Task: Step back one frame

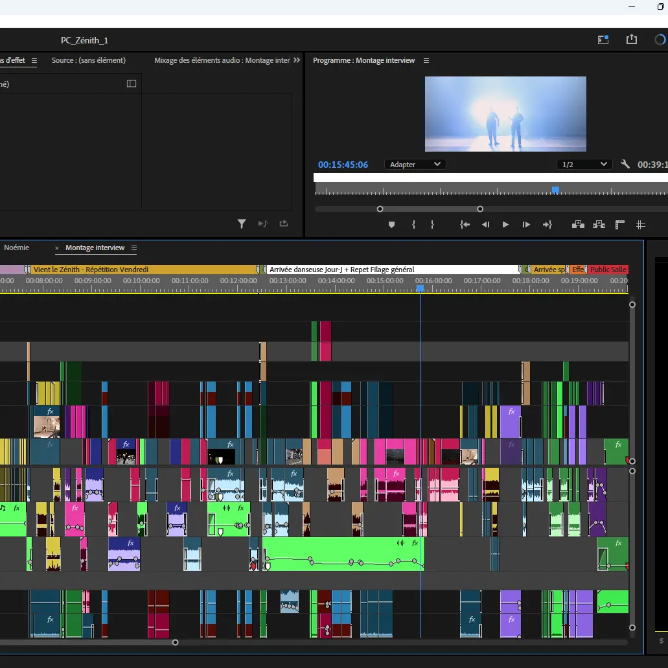Action: tap(485, 225)
